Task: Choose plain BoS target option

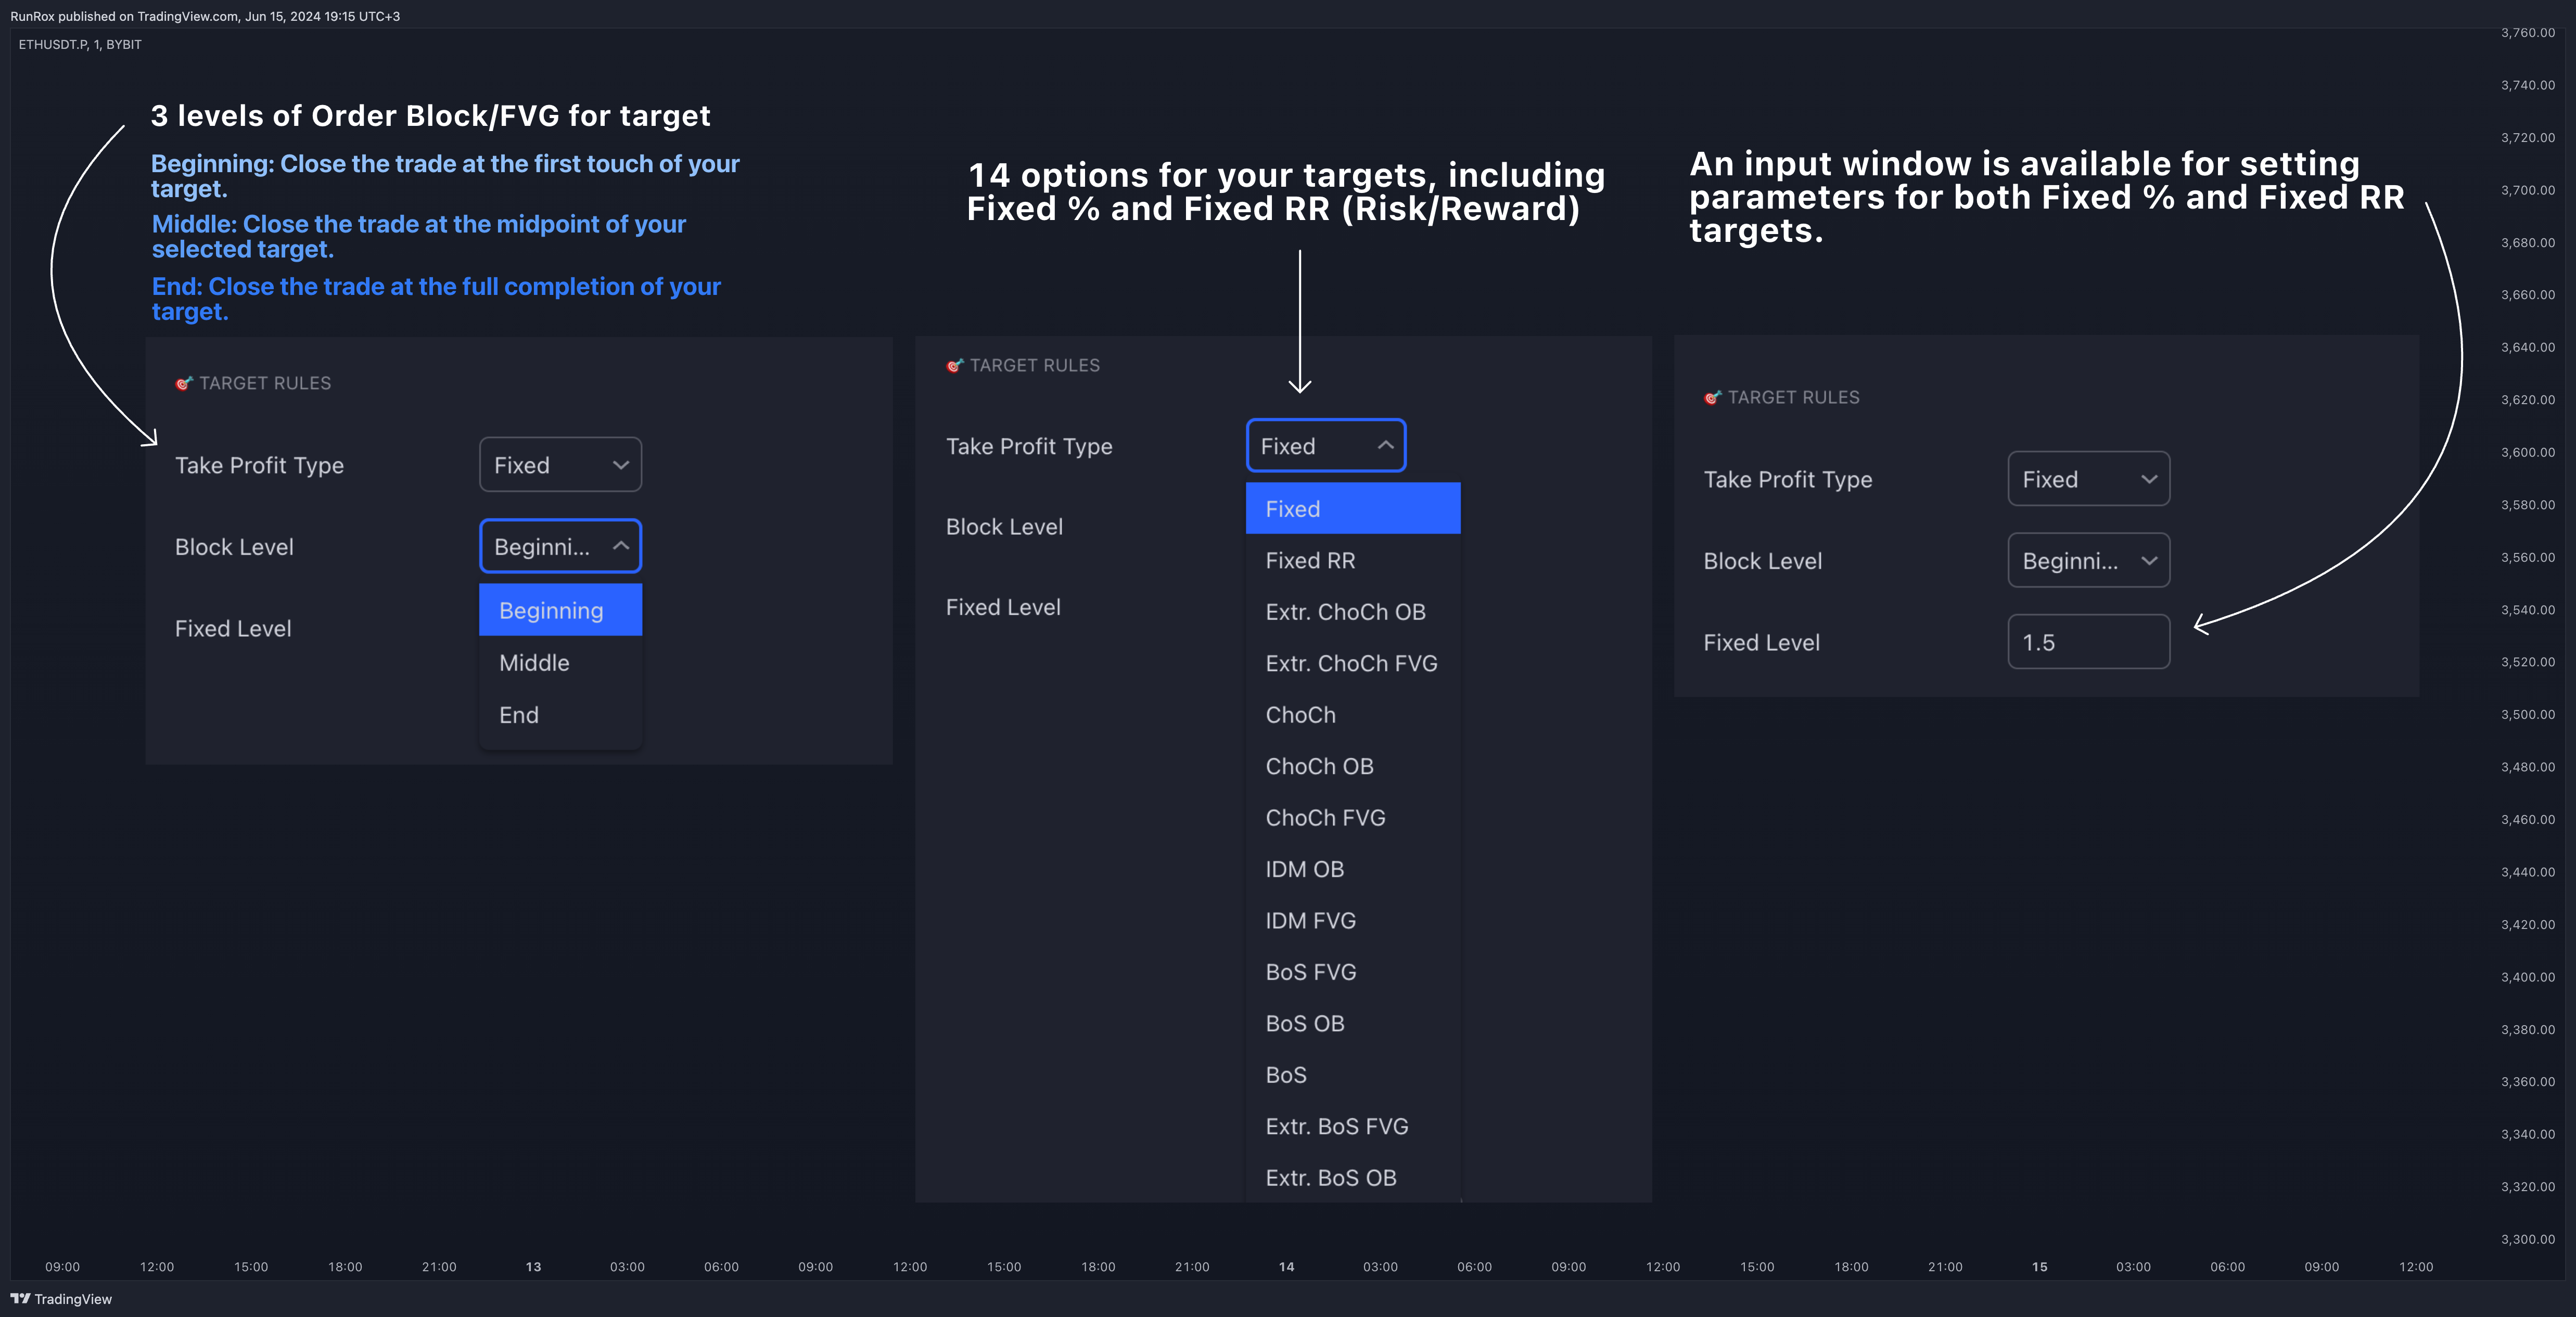Action: tap(1353, 1075)
